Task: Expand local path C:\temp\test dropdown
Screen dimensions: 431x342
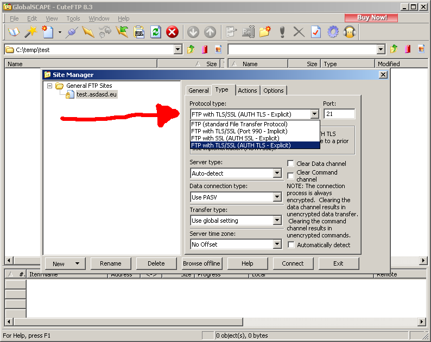Action: pos(178,49)
